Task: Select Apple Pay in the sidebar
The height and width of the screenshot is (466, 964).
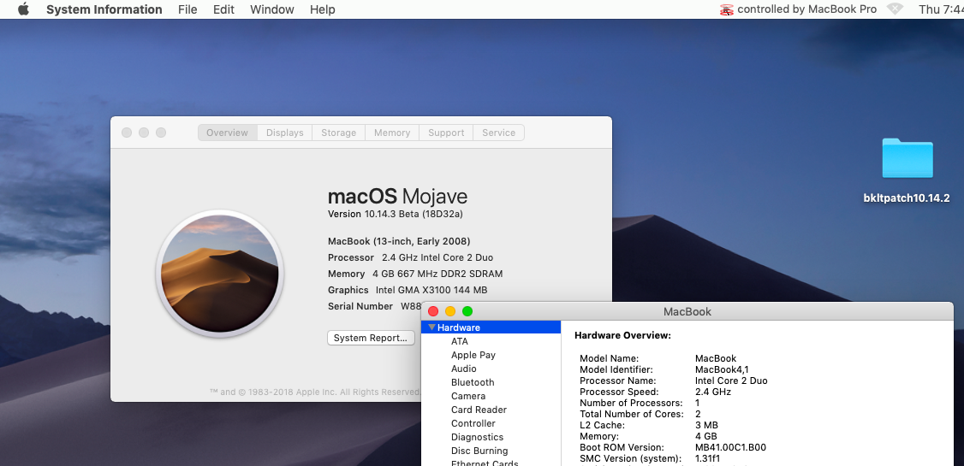Action: tap(473, 355)
